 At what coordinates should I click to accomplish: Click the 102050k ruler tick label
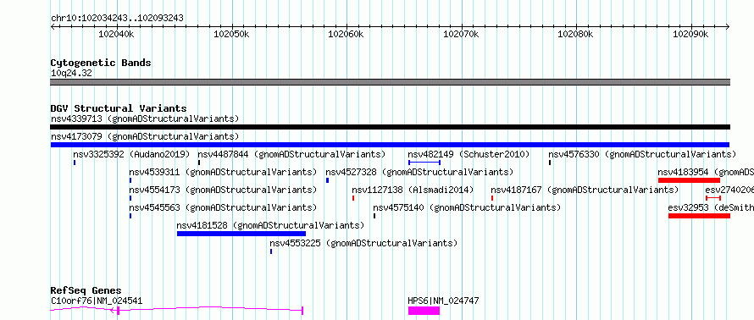(231, 34)
